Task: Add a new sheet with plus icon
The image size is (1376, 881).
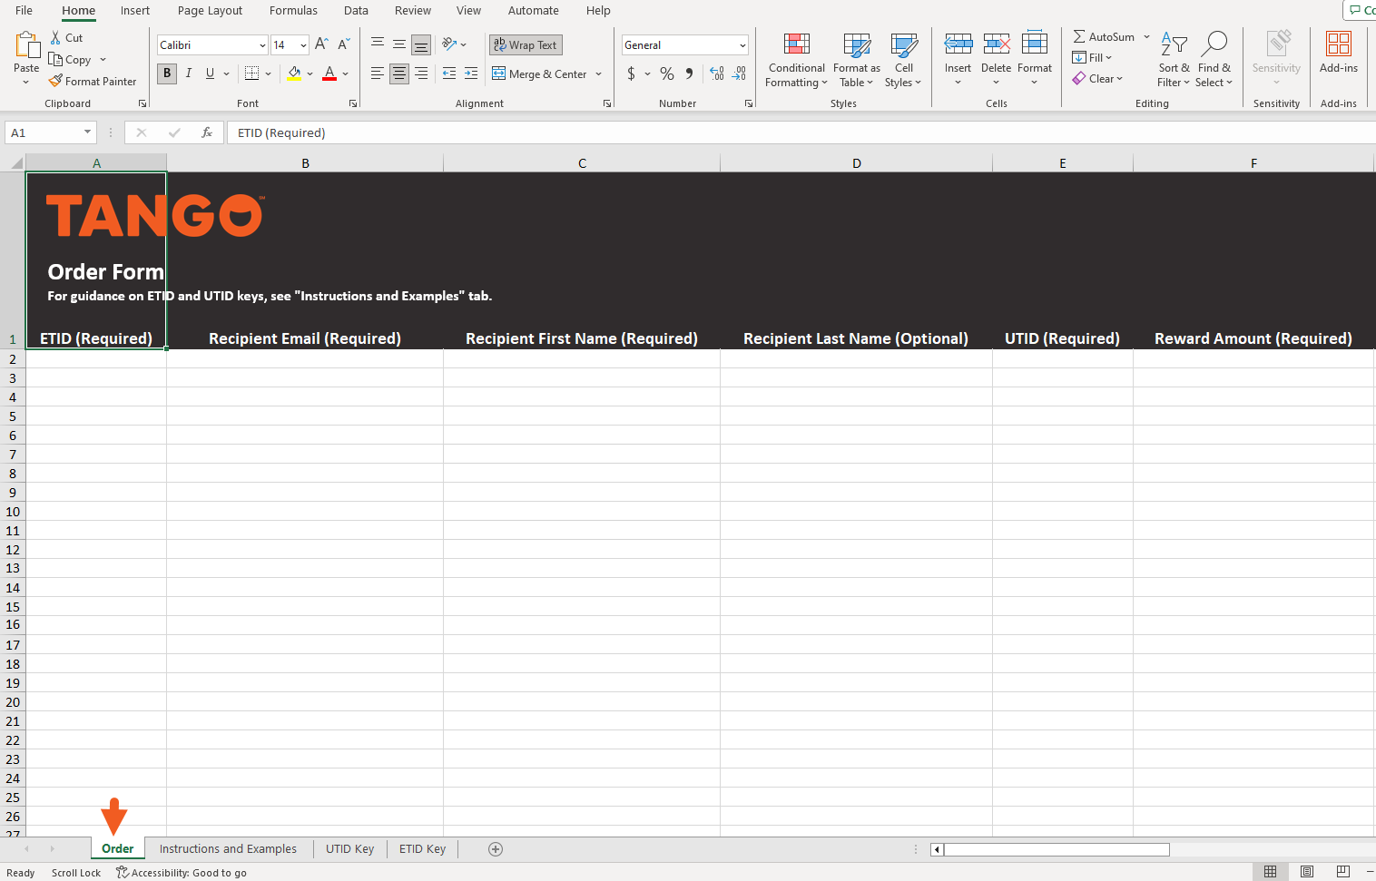Action: point(496,849)
